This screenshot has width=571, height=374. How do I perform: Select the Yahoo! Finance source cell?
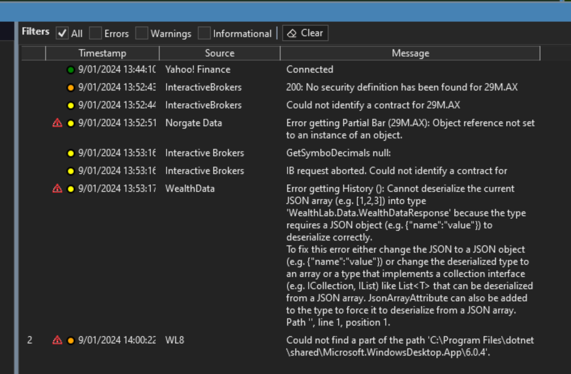click(198, 70)
